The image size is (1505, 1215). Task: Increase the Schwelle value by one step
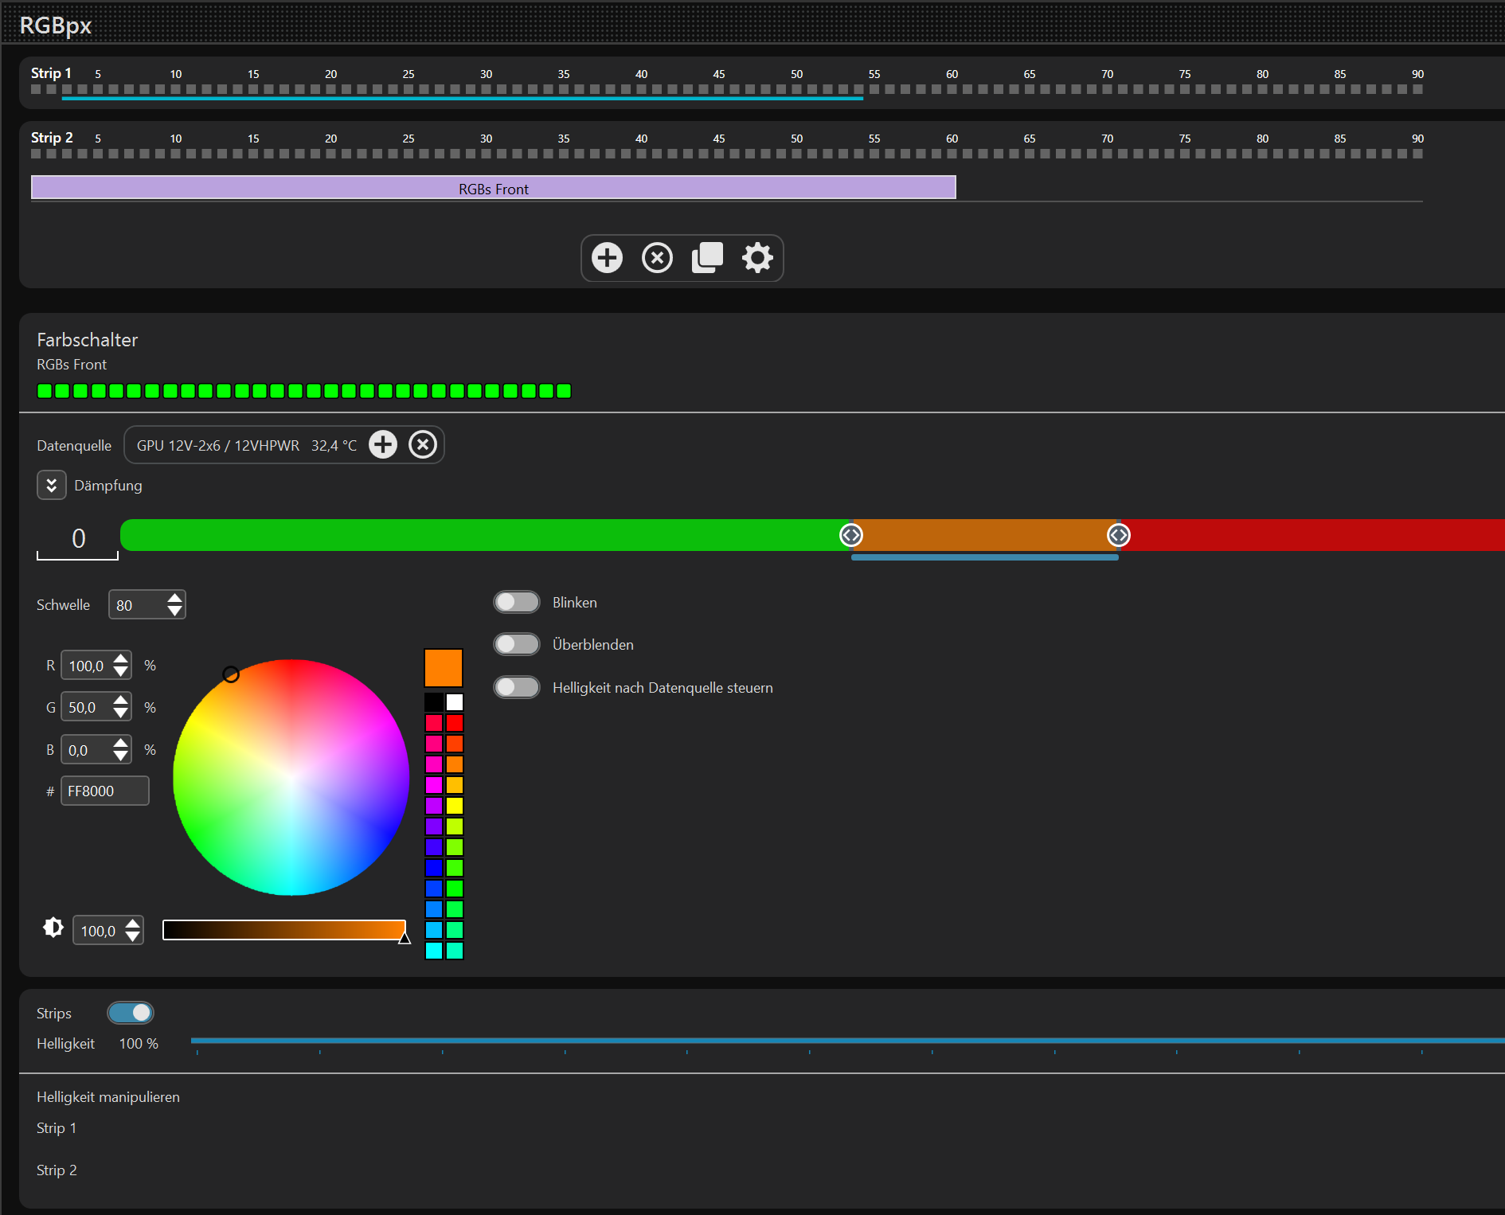pos(175,598)
